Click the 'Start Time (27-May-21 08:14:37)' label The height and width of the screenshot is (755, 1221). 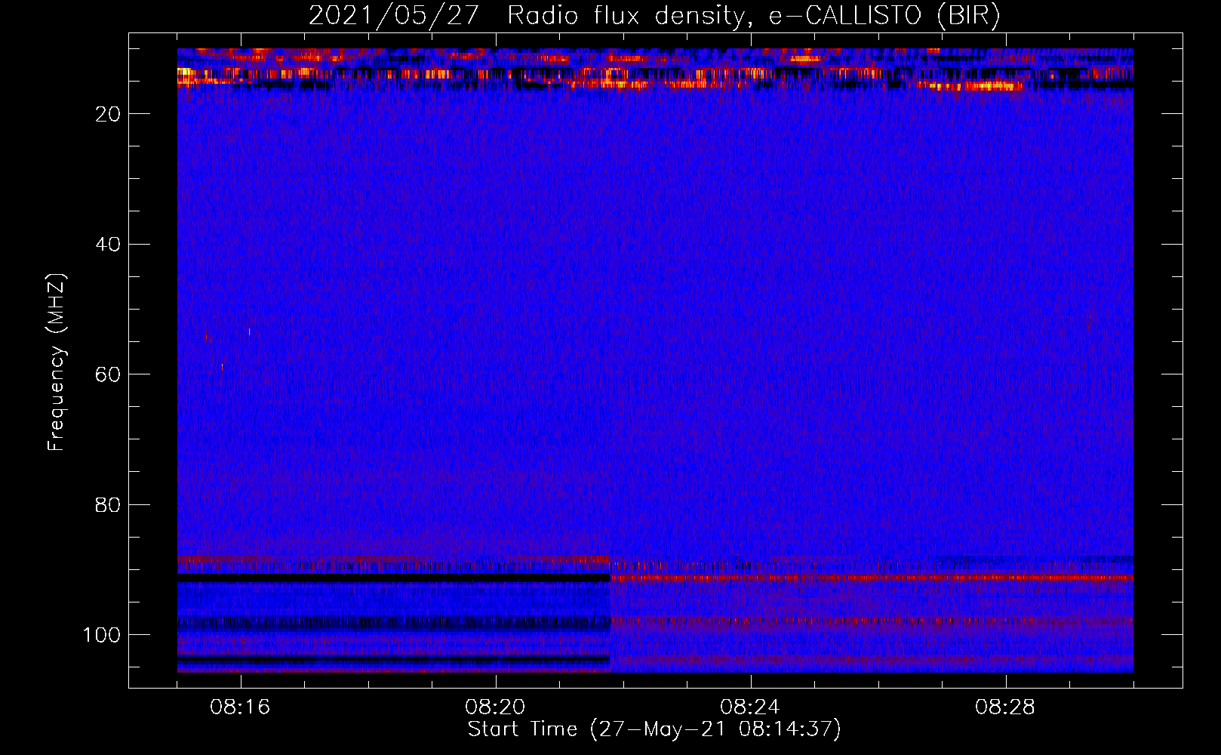click(654, 729)
